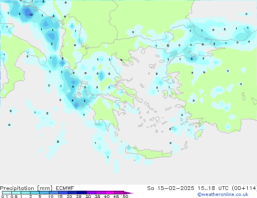Select legend swatch between 0.5 and 1
This screenshot has height=198, width=257.
pos(16,193)
